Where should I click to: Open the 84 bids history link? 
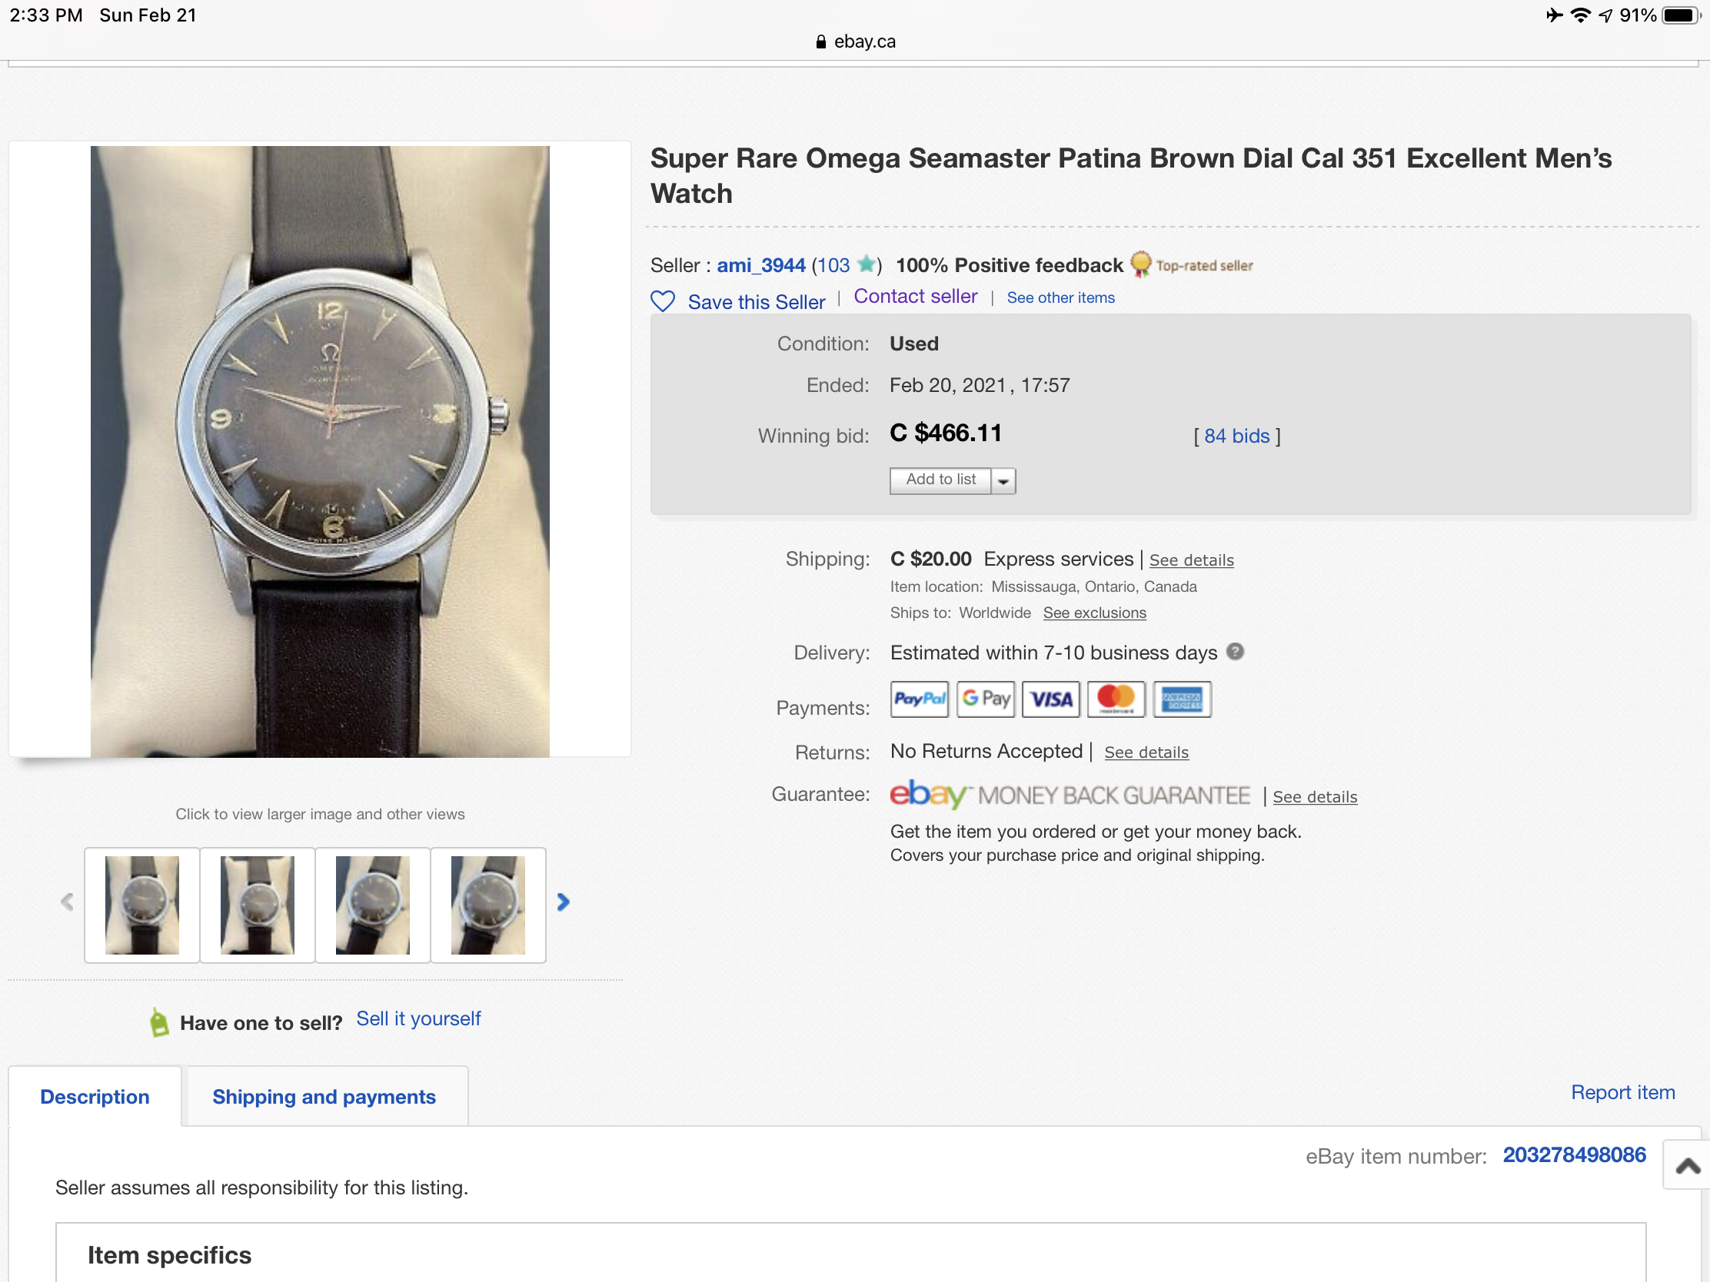tap(1236, 436)
